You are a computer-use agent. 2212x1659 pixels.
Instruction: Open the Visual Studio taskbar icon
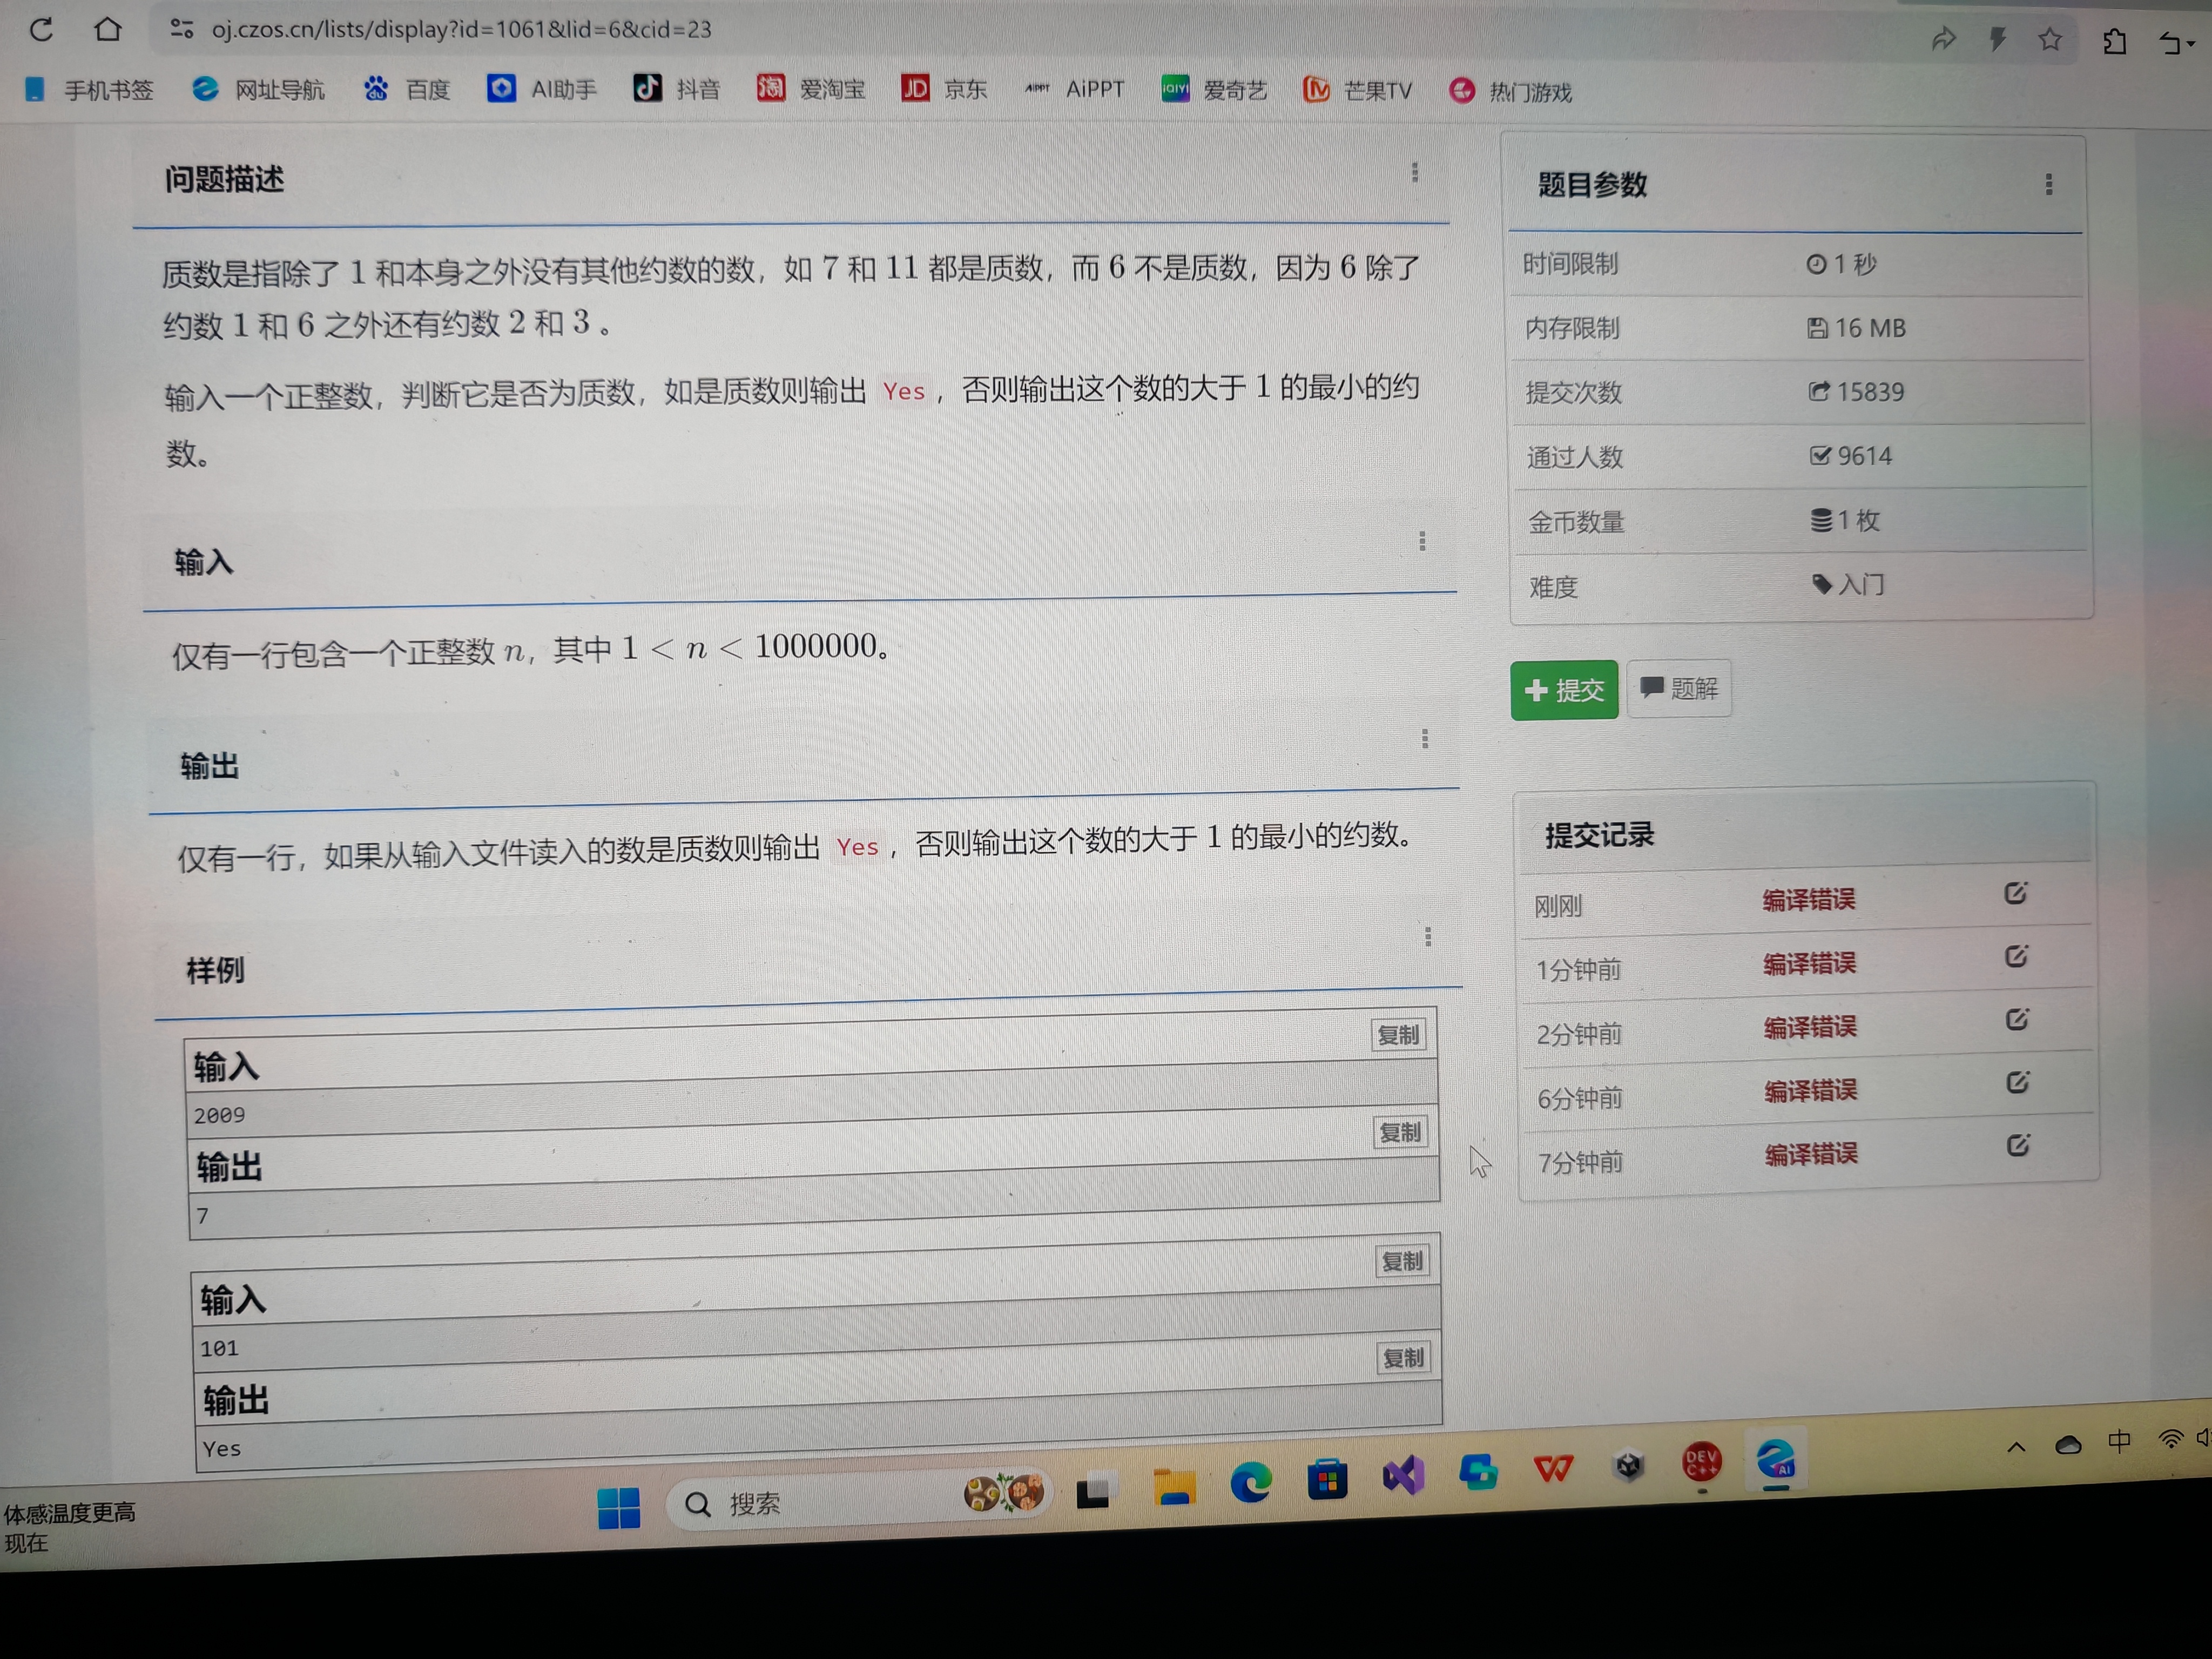pos(1403,1474)
